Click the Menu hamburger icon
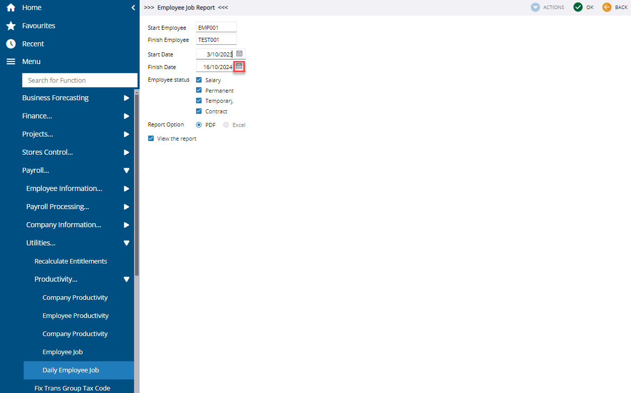This screenshot has width=631, height=393. coord(11,61)
